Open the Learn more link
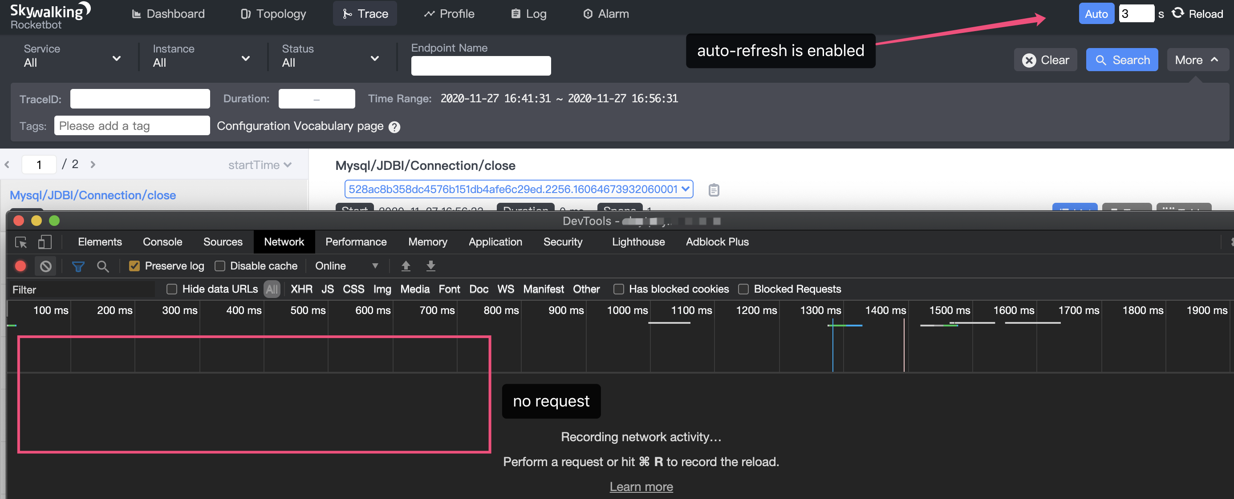 pyautogui.click(x=641, y=487)
